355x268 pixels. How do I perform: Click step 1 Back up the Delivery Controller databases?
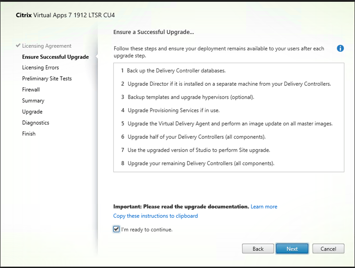173,71
